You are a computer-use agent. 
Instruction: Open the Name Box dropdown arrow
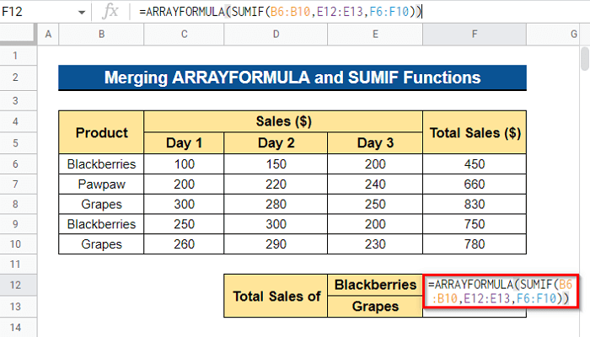[81, 13]
